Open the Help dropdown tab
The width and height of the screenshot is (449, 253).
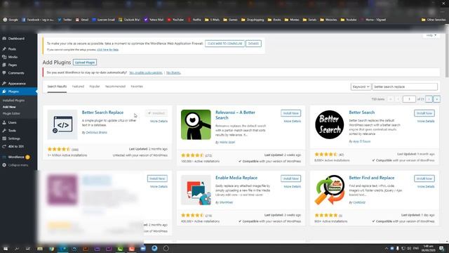[x=431, y=35]
